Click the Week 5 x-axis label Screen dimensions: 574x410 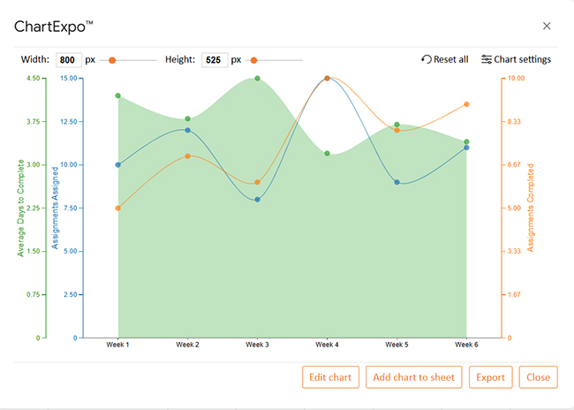point(397,345)
